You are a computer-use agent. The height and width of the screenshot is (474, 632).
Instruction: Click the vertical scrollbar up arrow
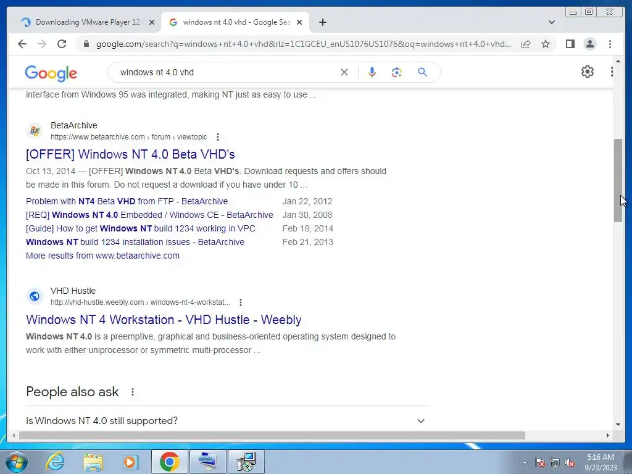pyautogui.click(x=618, y=61)
